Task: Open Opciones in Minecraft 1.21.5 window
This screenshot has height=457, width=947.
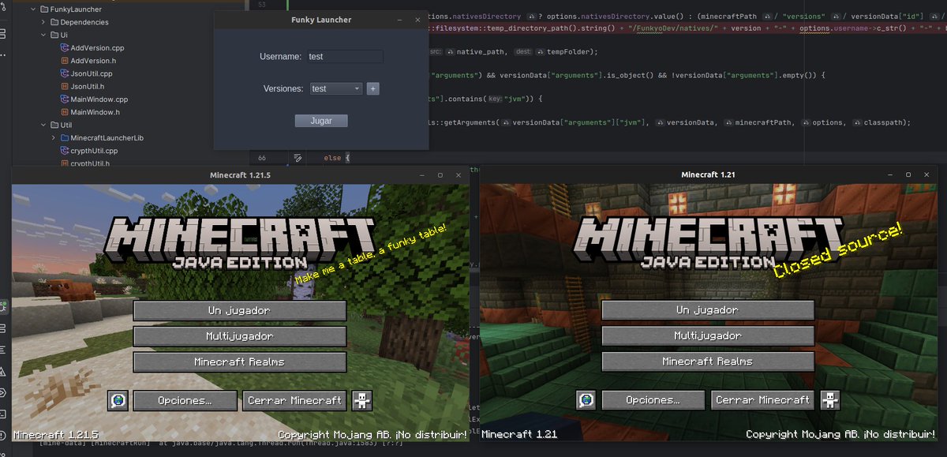Action: tap(185, 400)
